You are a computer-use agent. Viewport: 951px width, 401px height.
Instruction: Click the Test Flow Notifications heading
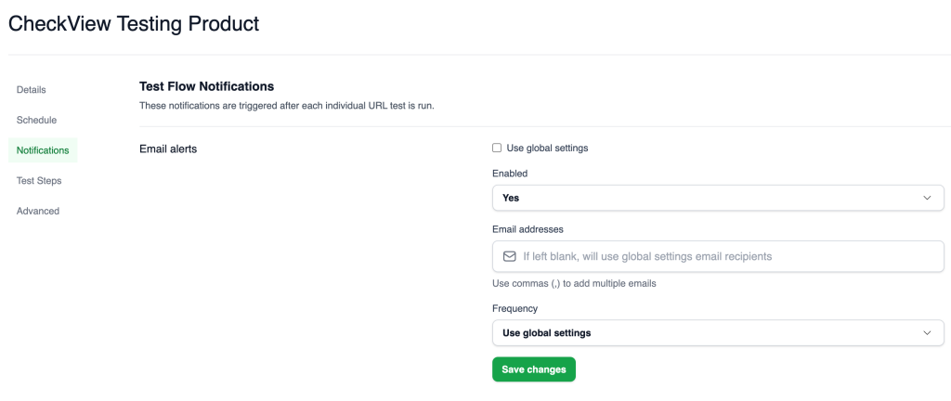pyautogui.click(x=207, y=86)
